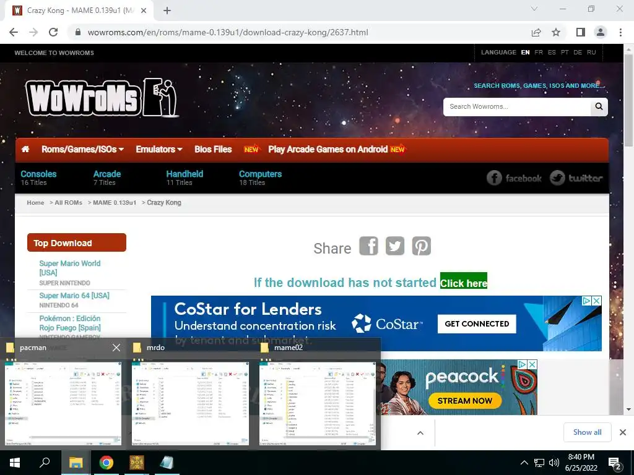The width and height of the screenshot is (634, 475).
Task: Click the Search Wowroms input field
Action: [517, 106]
